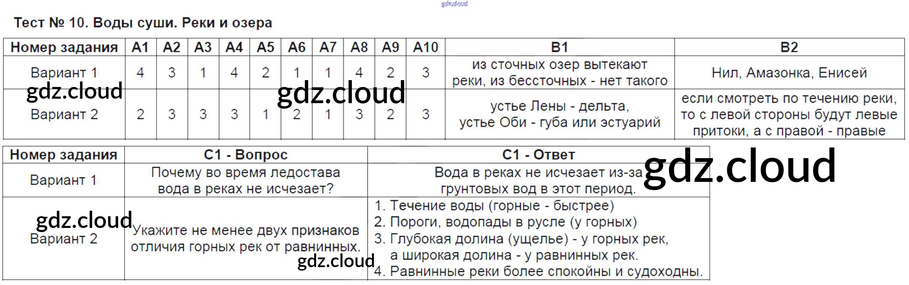
Task: Click the 'С1 - Ответ' column header
Action: pos(538,155)
